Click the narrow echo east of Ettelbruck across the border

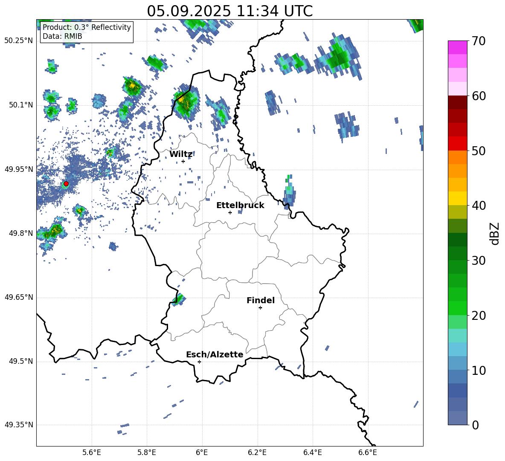(289, 192)
